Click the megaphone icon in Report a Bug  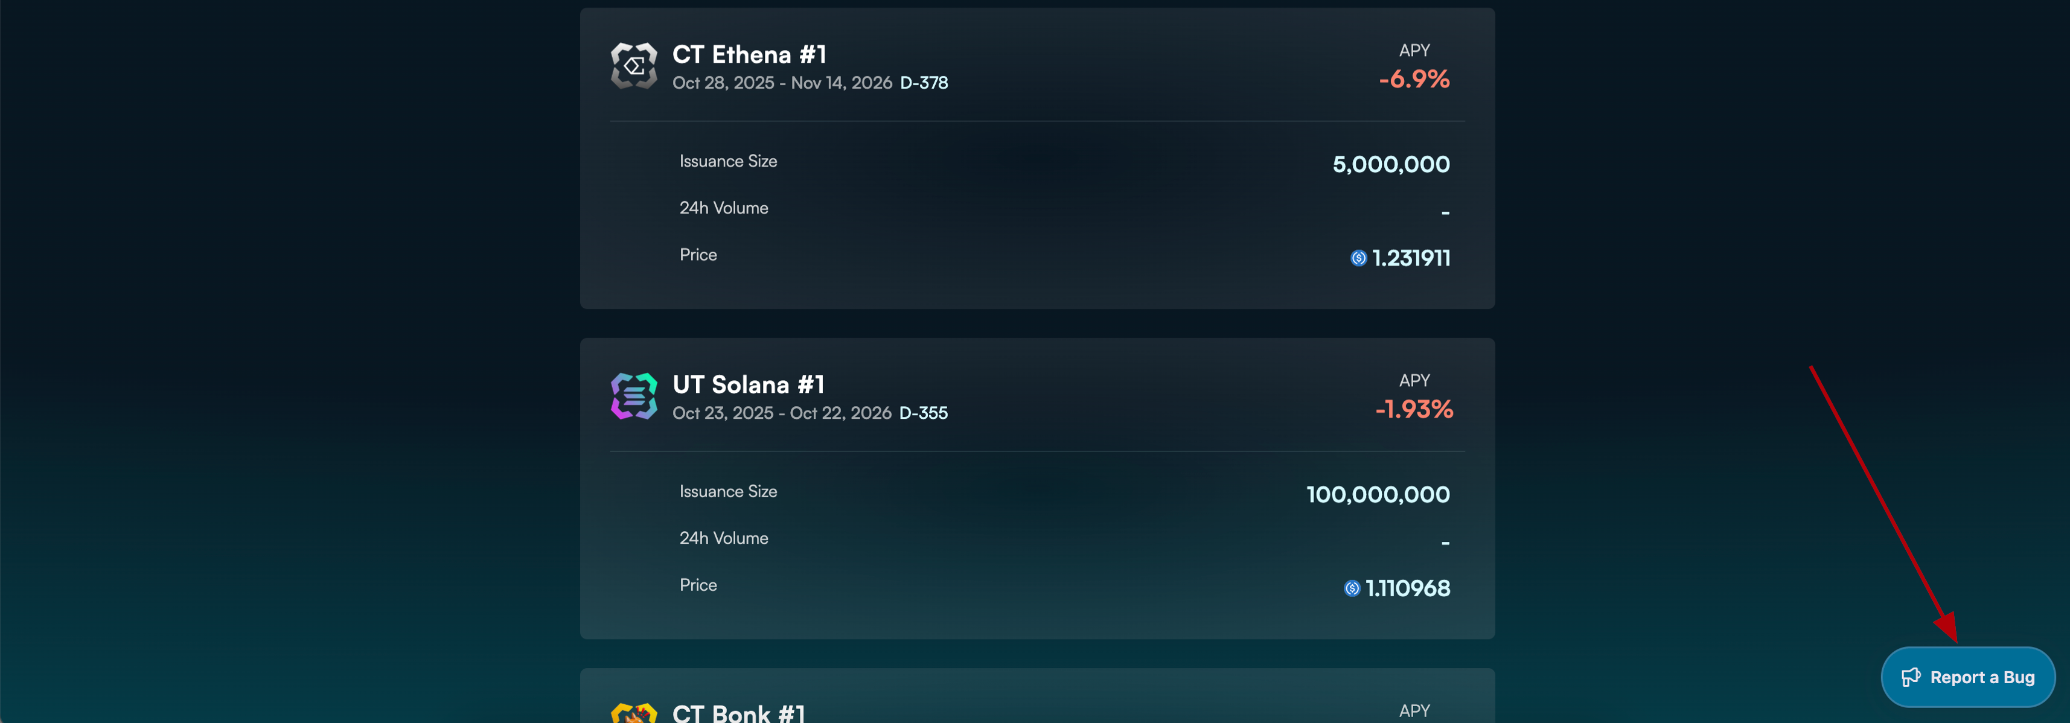tap(1910, 677)
